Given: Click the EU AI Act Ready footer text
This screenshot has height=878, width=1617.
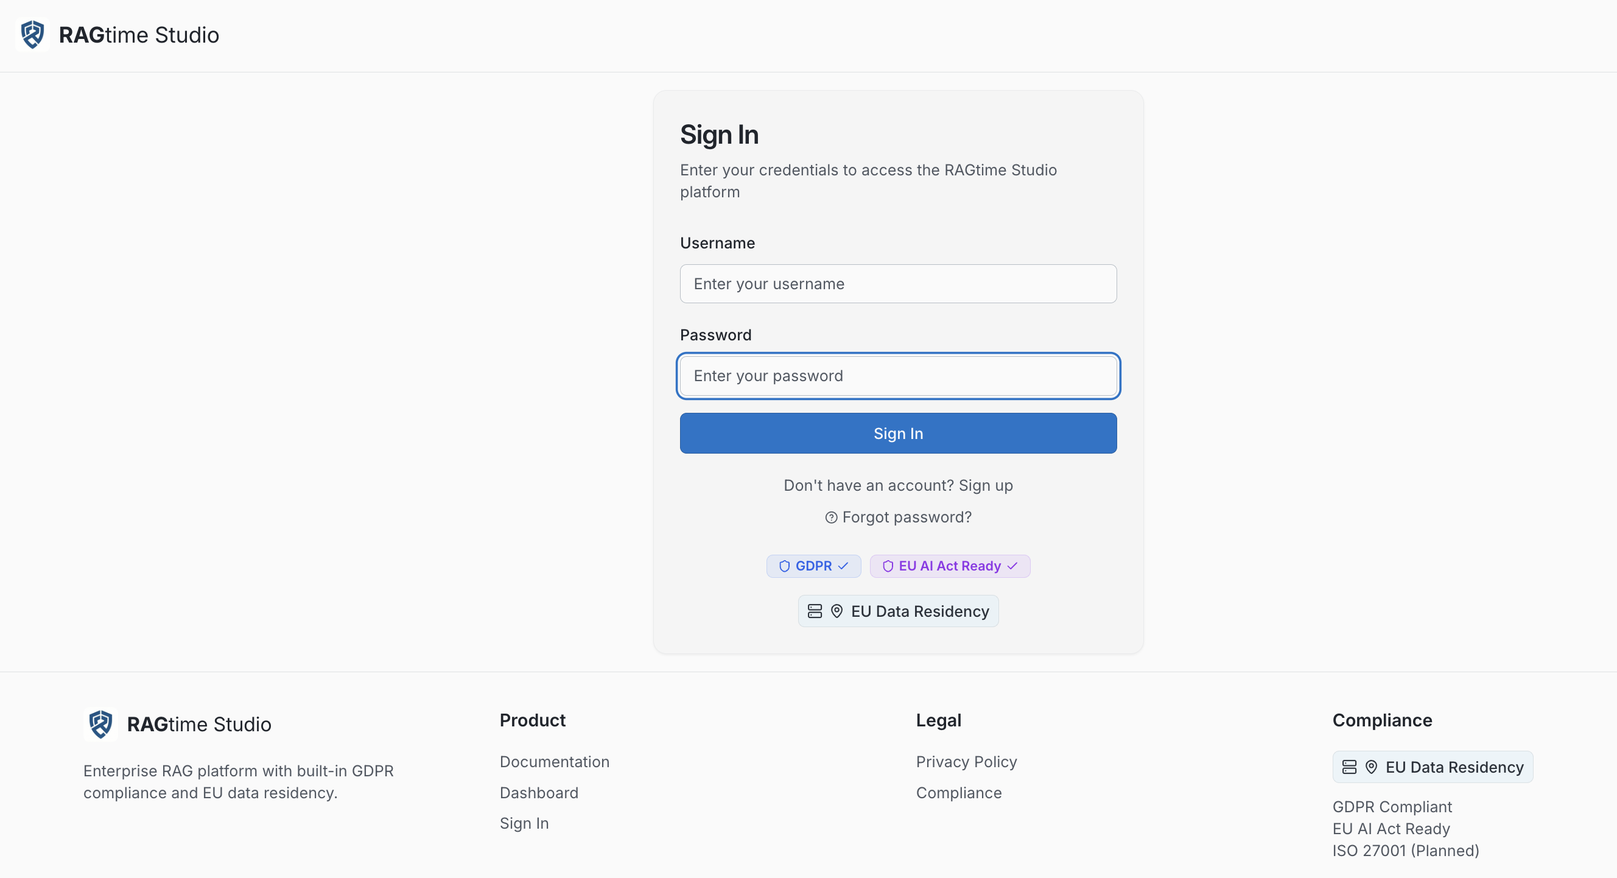Looking at the screenshot, I should [x=1391, y=829].
